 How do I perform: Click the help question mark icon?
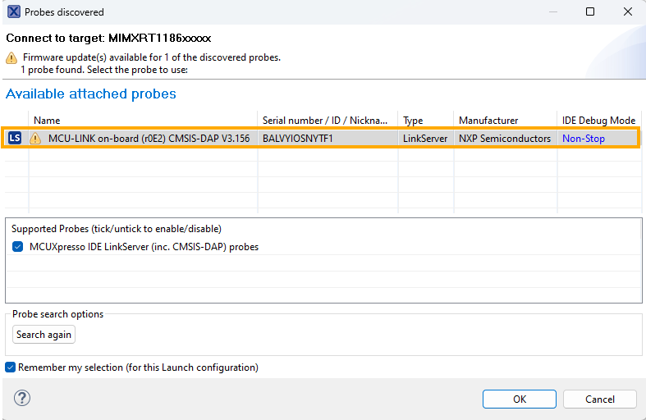(22, 399)
